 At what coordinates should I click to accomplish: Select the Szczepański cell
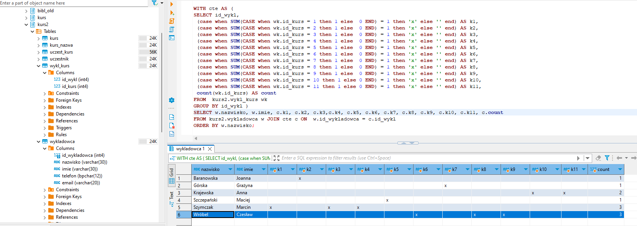pos(213,200)
